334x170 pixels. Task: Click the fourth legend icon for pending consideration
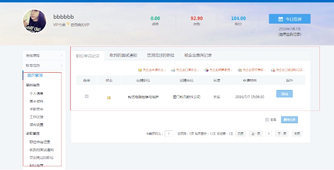tap(240, 70)
